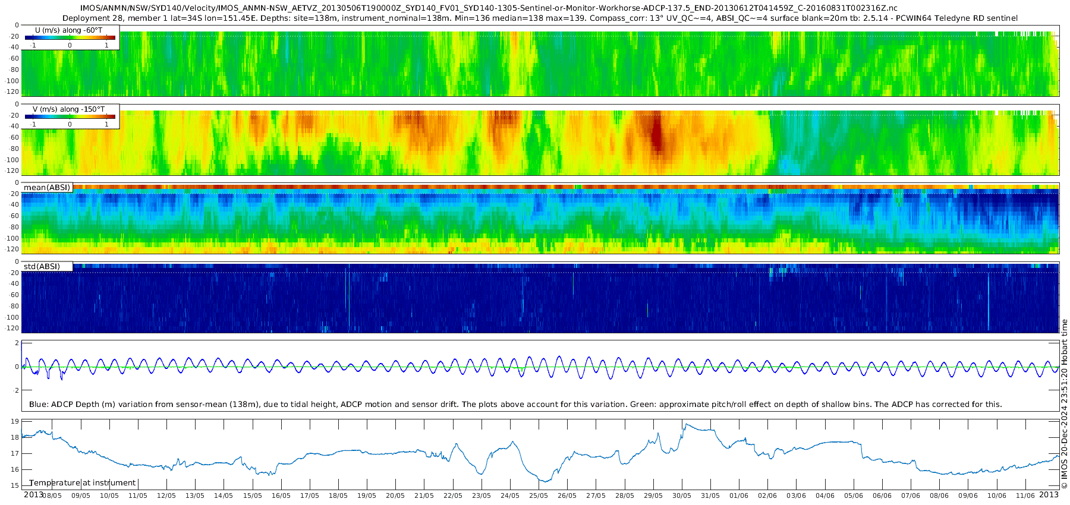Click the std(ABSI) panel label
Image resolution: width=1070 pixels, height=505 pixels.
click(x=42, y=266)
